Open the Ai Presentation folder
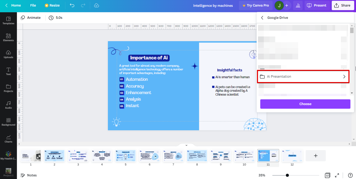The height and width of the screenshot is (179, 356). [303, 77]
